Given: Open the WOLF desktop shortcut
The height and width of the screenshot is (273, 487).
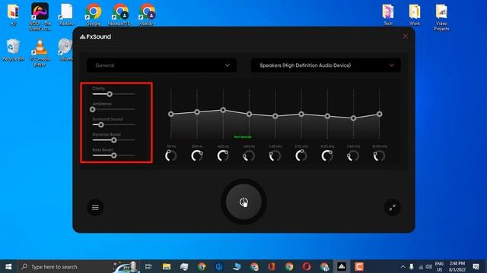Looking at the screenshot, I should coord(40,17).
